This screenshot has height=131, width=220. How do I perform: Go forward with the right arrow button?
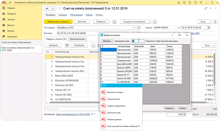pyautogui.click(x=53, y=8)
